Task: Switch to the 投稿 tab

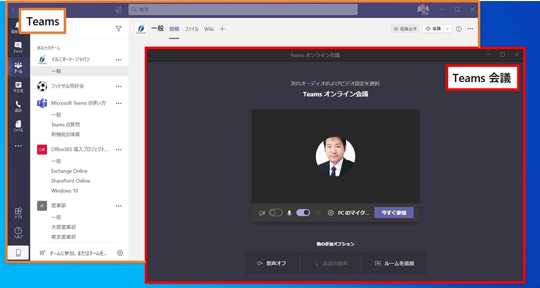Action: [x=174, y=29]
